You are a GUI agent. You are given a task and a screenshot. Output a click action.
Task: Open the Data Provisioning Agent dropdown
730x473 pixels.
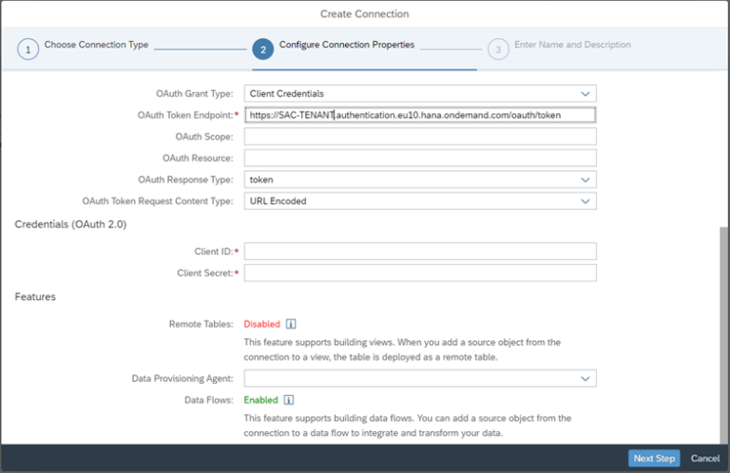585,379
